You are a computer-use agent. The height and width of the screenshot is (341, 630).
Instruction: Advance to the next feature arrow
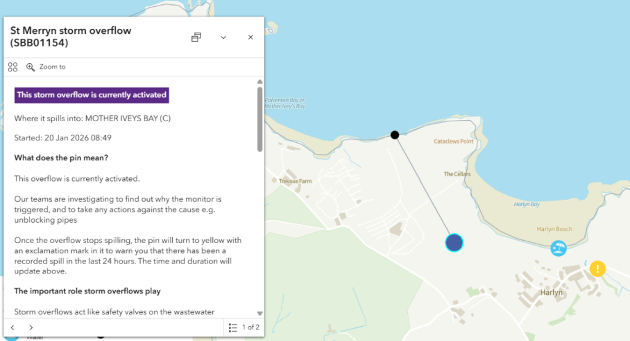coord(31,327)
